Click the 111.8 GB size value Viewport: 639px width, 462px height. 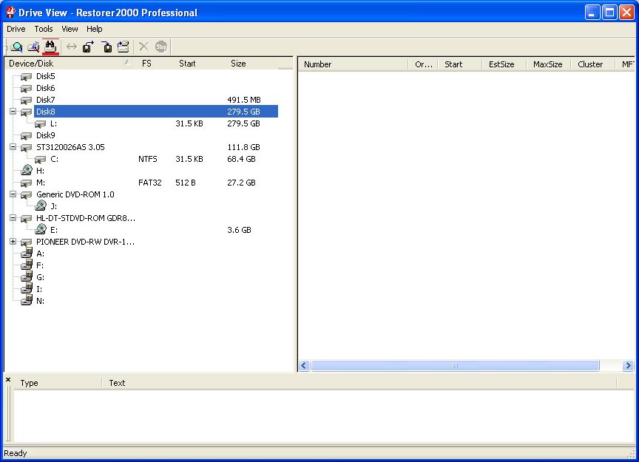[x=243, y=147]
